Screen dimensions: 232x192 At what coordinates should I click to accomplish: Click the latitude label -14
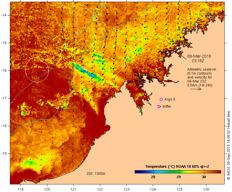(4, 15)
